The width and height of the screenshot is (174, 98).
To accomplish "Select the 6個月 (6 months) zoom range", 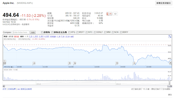I will pos(47,37).
